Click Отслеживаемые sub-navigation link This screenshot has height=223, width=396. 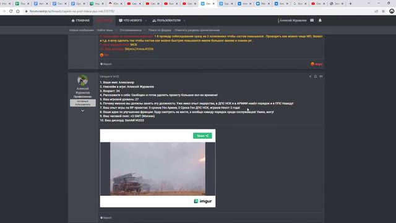(131, 30)
